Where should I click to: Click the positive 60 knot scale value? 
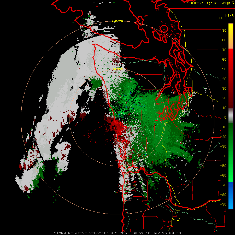click(x=224, y=59)
